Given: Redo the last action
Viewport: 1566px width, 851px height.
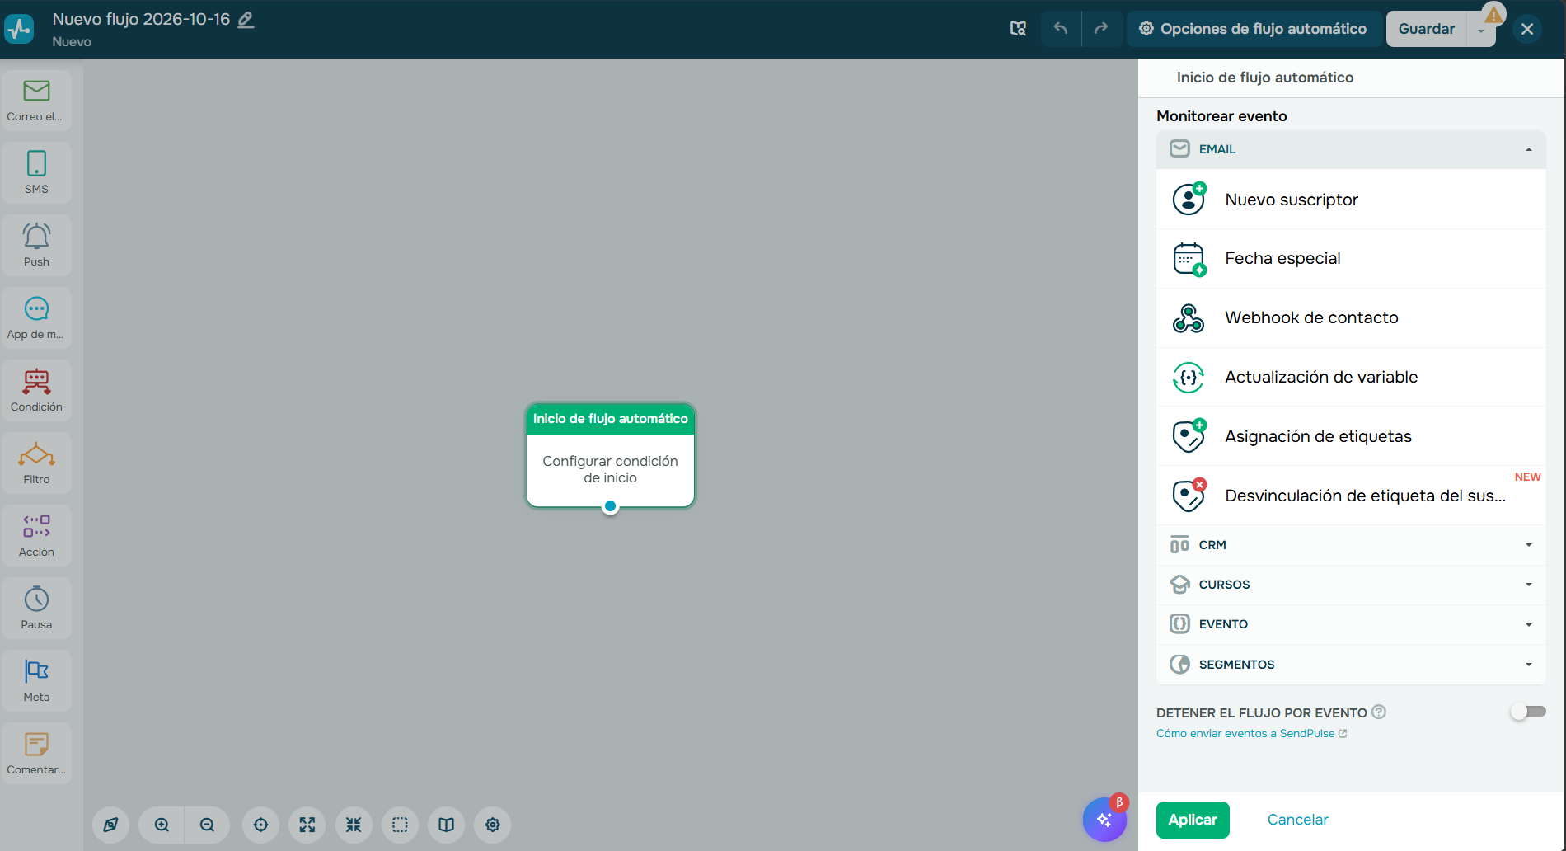Looking at the screenshot, I should coord(1101,29).
